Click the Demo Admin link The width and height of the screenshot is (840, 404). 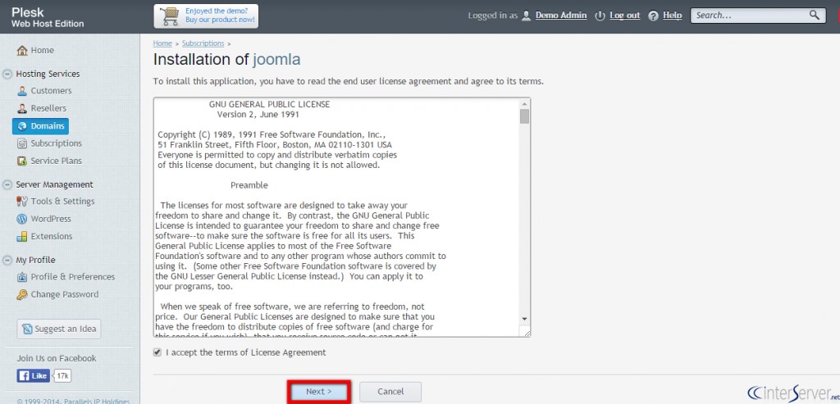[x=561, y=16]
